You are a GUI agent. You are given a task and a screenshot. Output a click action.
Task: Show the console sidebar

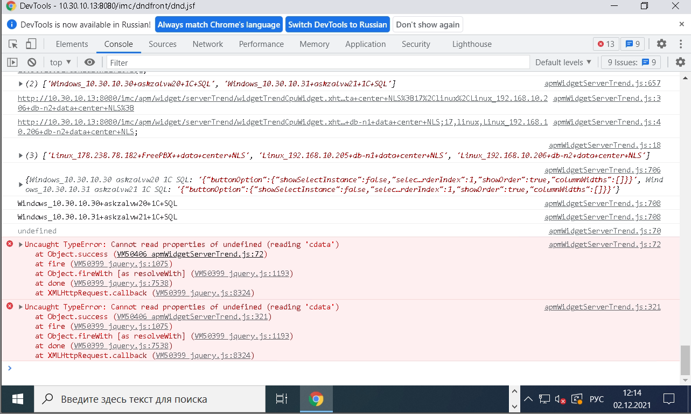[12, 63]
